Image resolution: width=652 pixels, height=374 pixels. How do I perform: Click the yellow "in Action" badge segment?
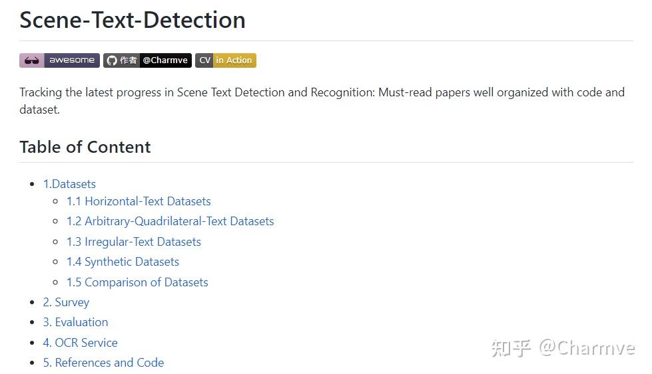234,60
